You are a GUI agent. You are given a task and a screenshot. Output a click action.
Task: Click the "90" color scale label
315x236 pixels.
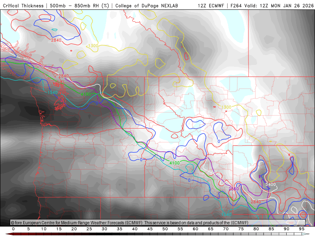tap(287, 229)
